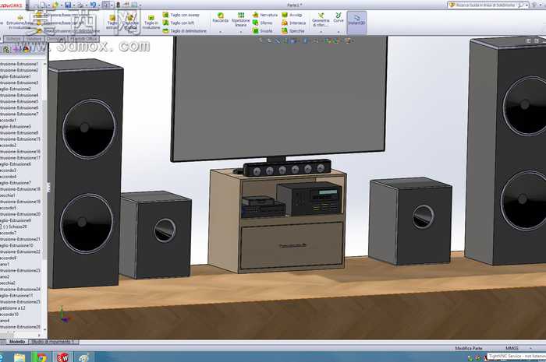The image size is (546, 362).
Task: Switch to the Schizzo tab
Action: (x=13, y=39)
